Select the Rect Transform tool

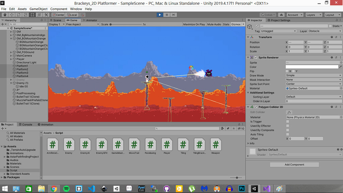[x=32, y=15]
